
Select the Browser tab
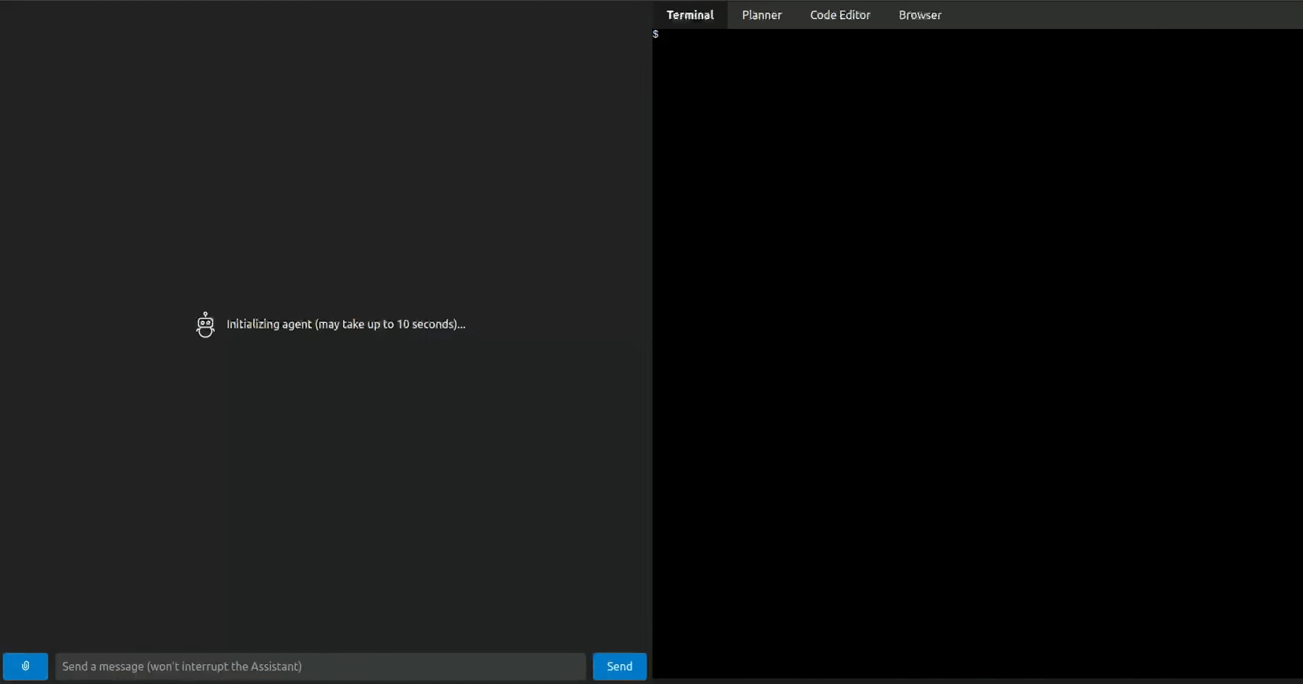pyautogui.click(x=919, y=15)
